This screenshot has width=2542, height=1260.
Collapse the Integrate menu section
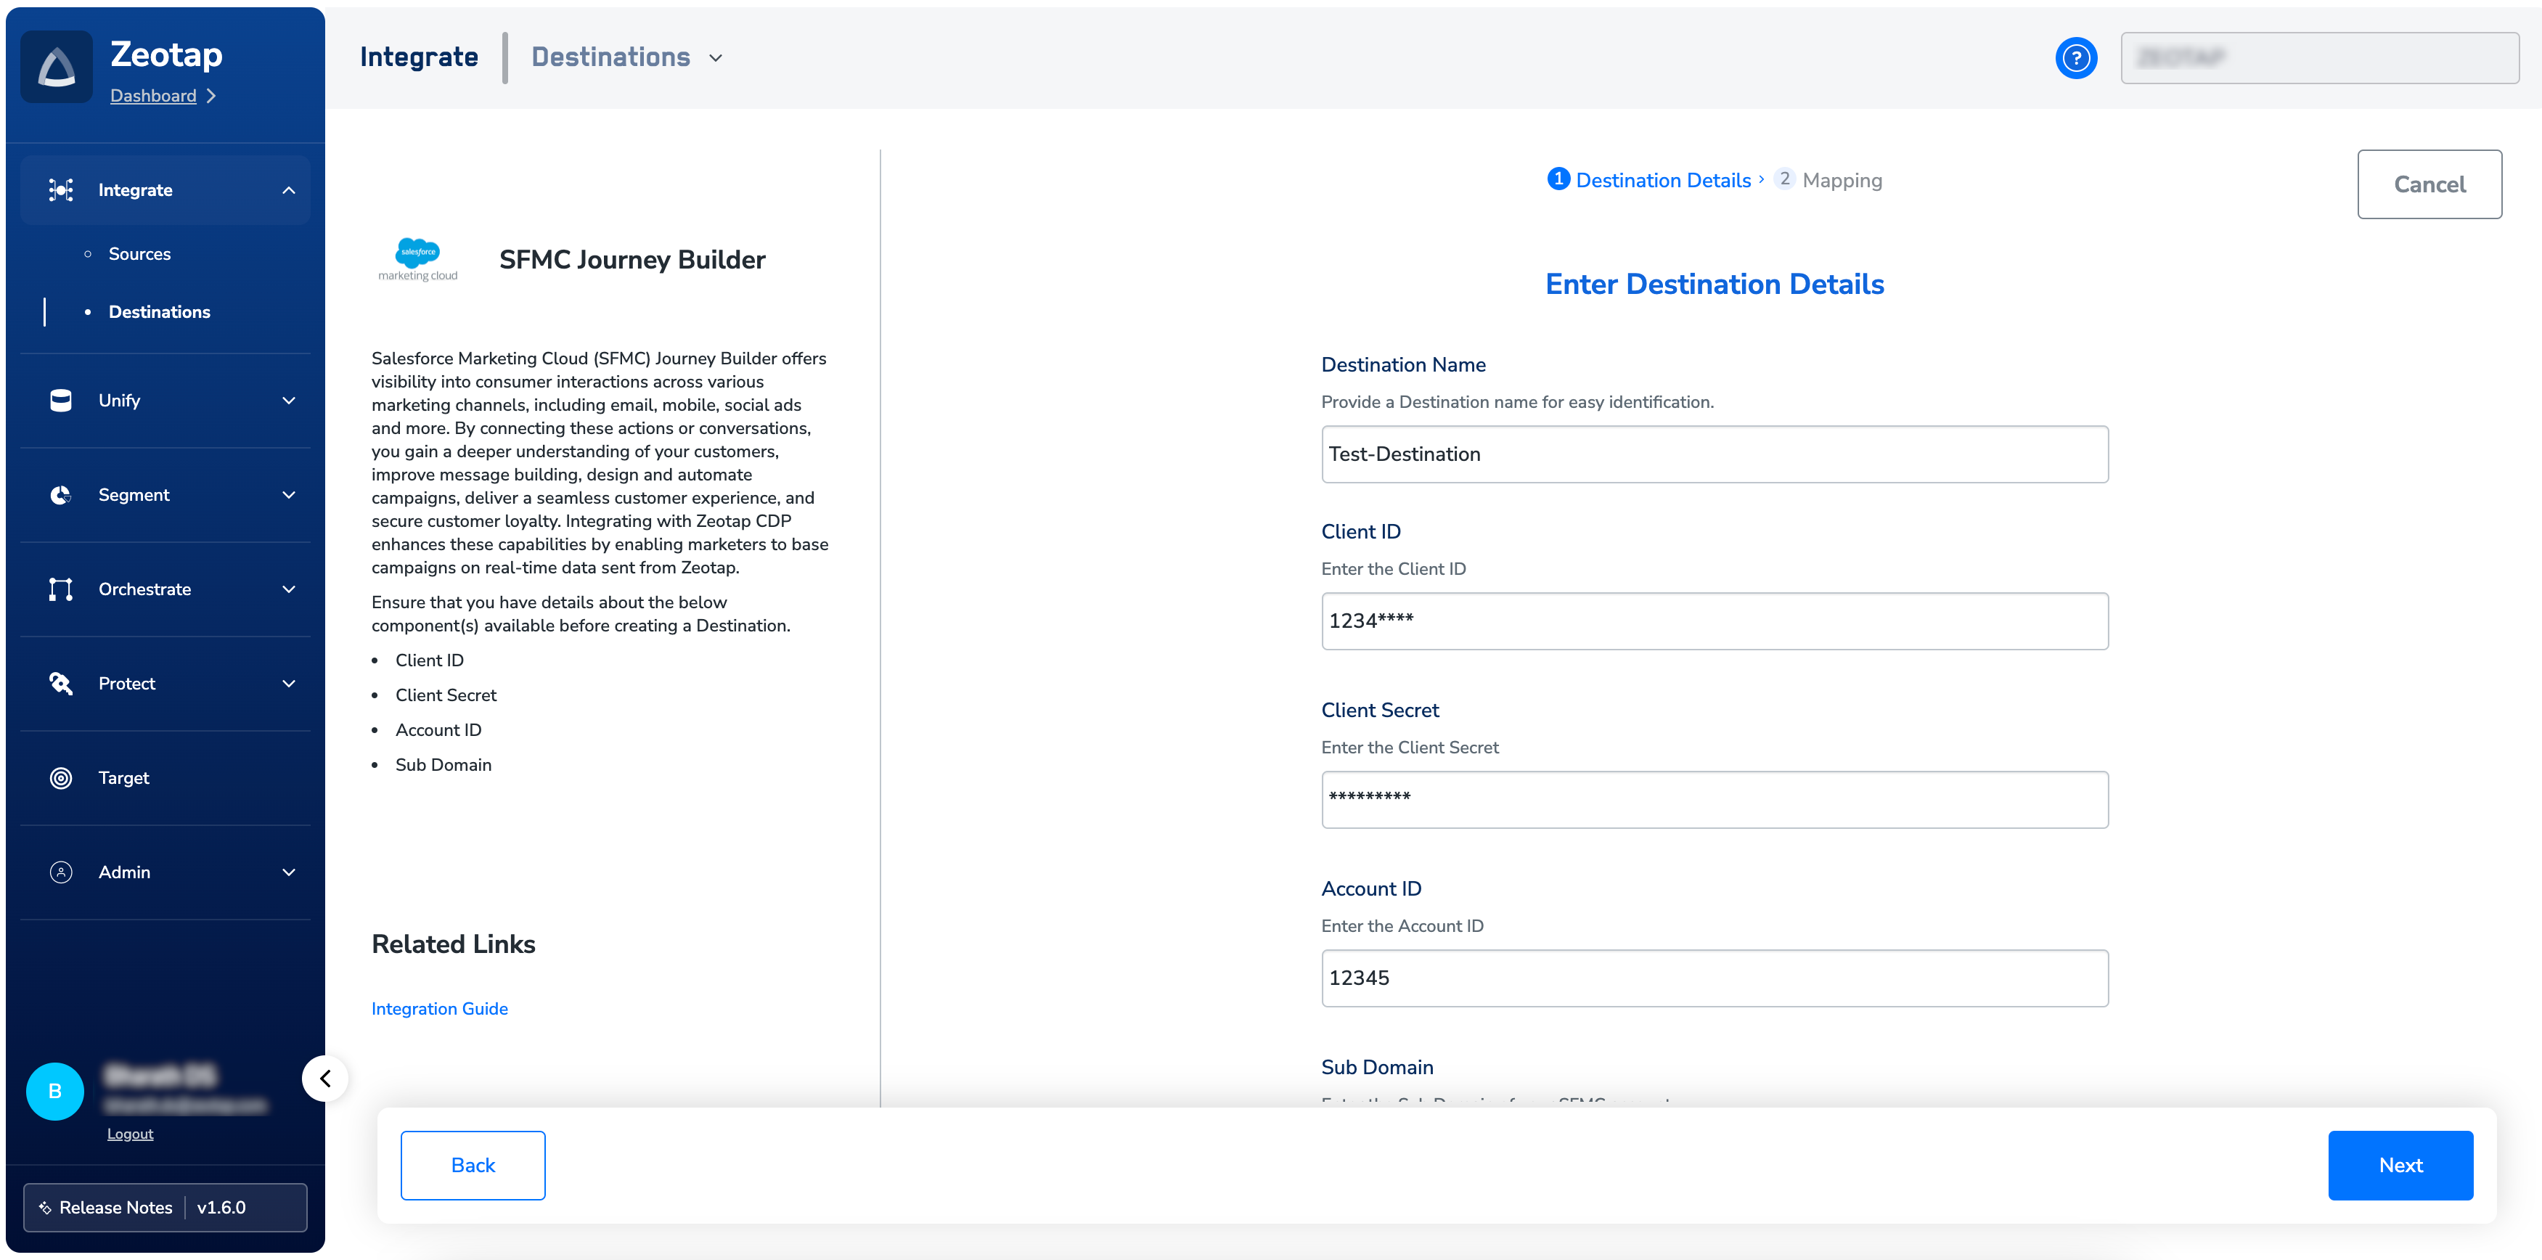click(x=288, y=190)
